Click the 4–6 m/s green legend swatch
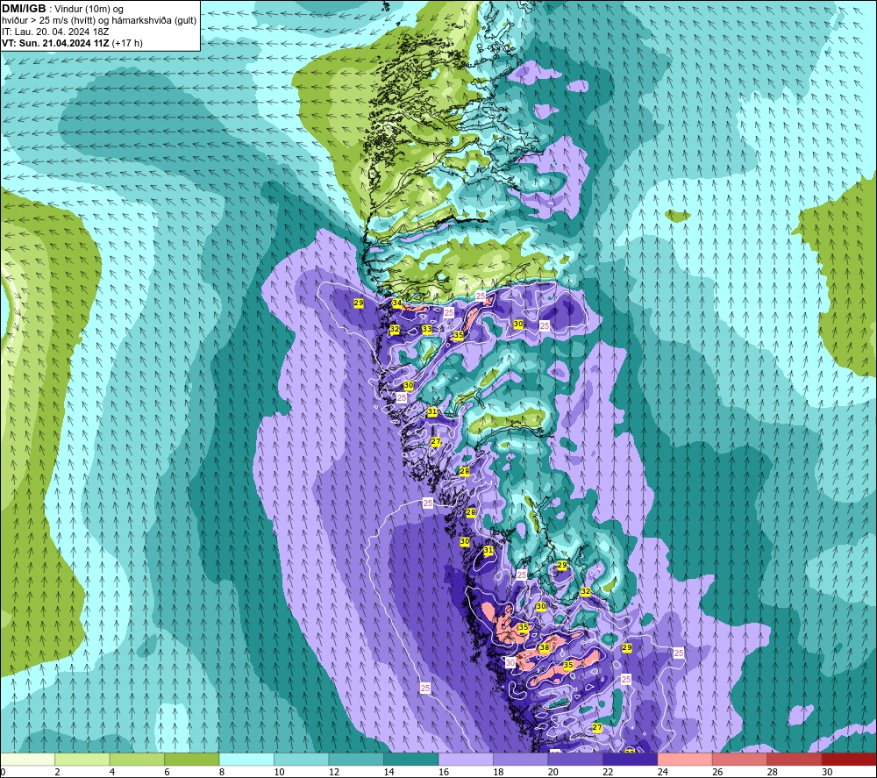The image size is (877, 778). [x=137, y=760]
